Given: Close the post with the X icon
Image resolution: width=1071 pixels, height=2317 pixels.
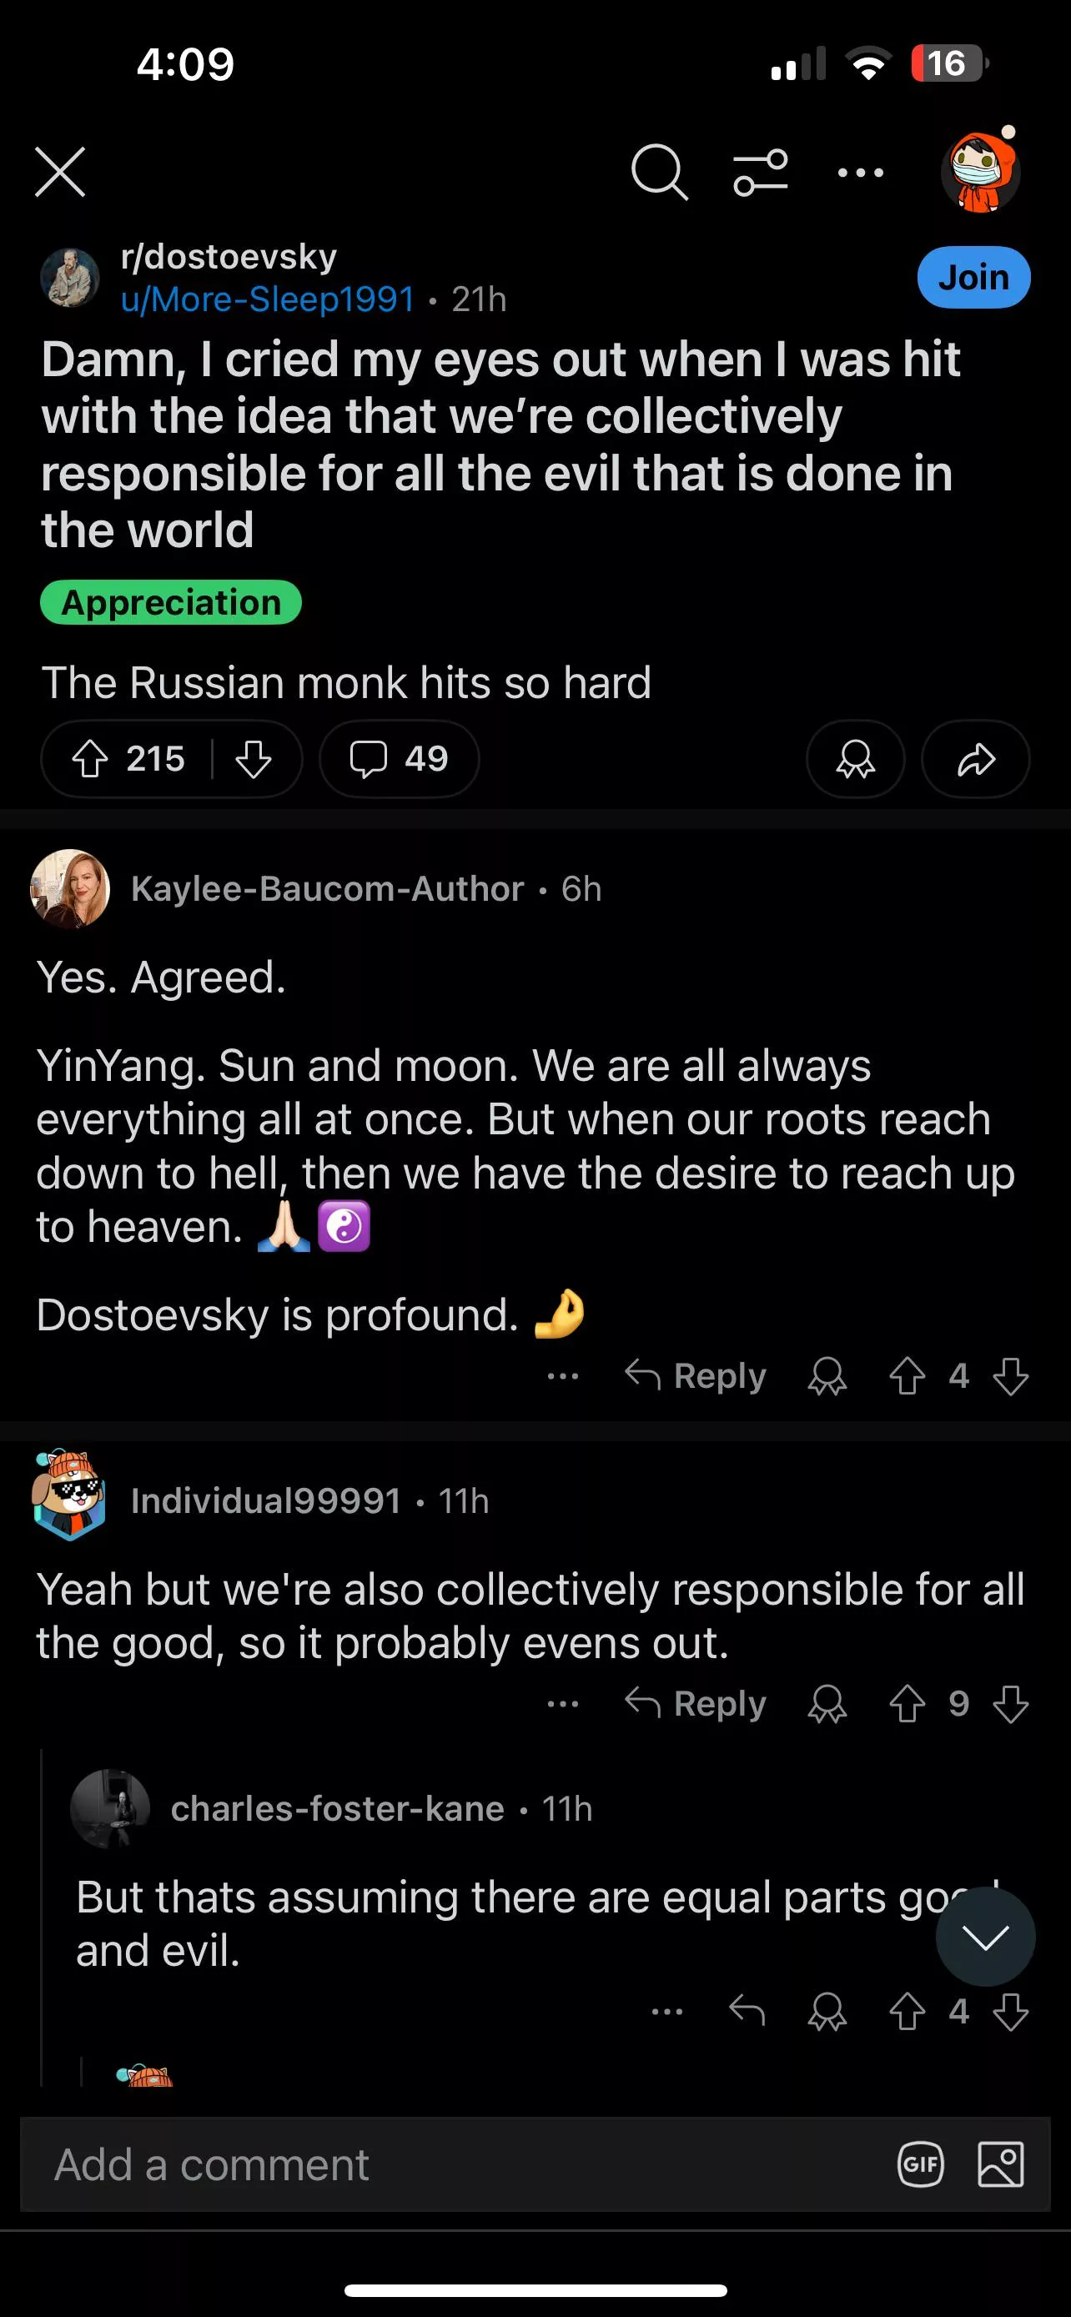Looking at the screenshot, I should [60, 172].
